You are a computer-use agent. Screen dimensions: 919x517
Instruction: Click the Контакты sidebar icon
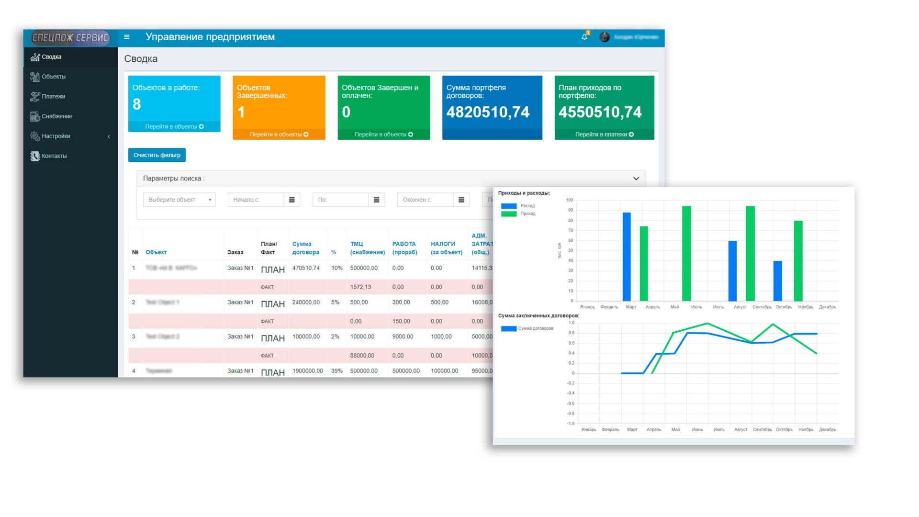coord(35,156)
